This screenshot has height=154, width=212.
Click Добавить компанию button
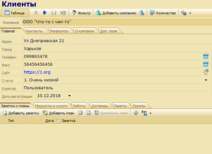(116, 13)
